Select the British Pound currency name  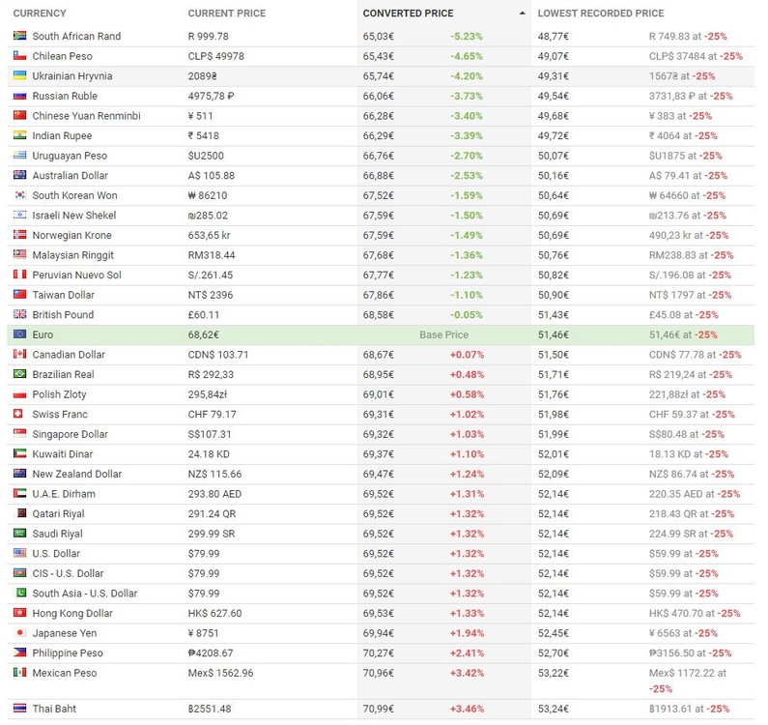click(x=64, y=315)
